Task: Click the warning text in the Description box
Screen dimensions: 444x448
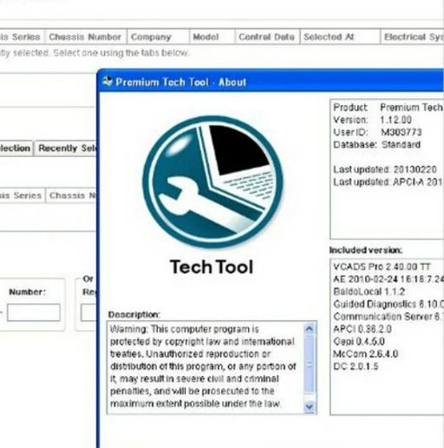Action: 203,366
